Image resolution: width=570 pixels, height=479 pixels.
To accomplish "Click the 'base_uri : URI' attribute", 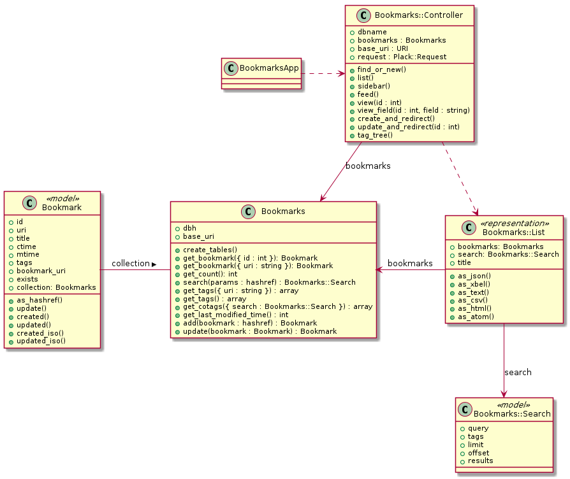I will click(x=383, y=48).
